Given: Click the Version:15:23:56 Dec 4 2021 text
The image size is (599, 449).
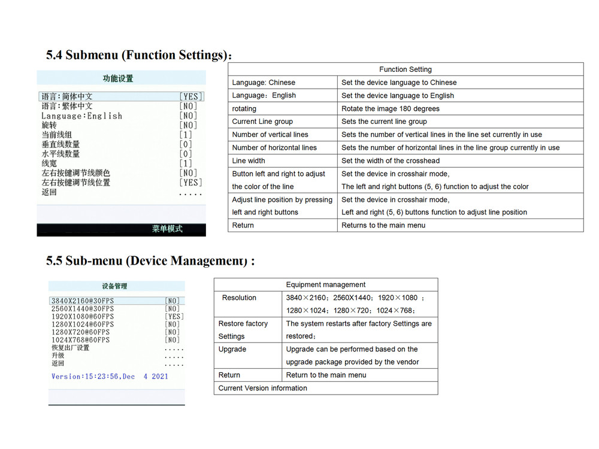Looking at the screenshot, I should (x=110, y=377).
